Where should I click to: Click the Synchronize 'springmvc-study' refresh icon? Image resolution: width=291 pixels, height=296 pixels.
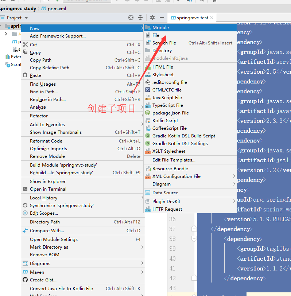[25, 205]
